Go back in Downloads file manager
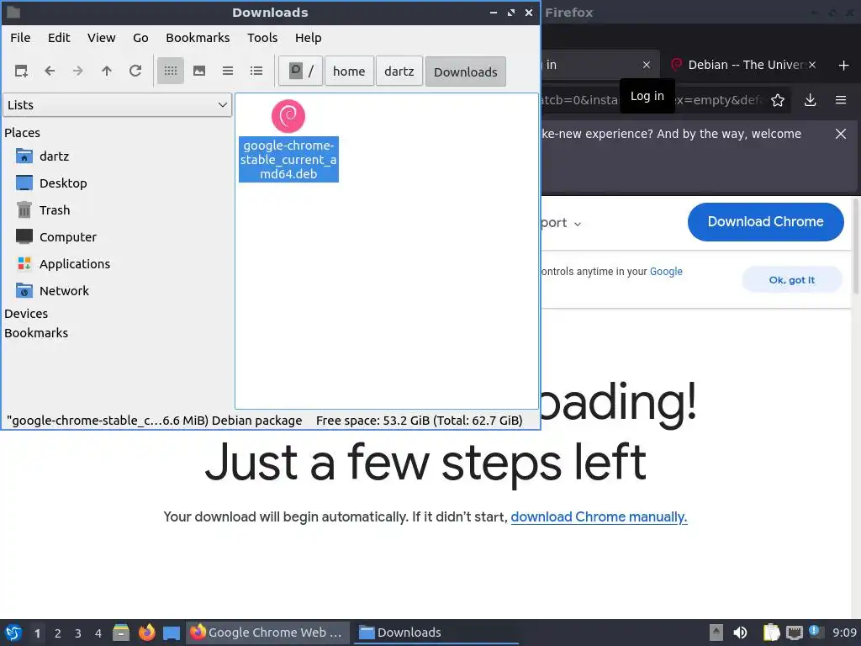 point(50,71)
